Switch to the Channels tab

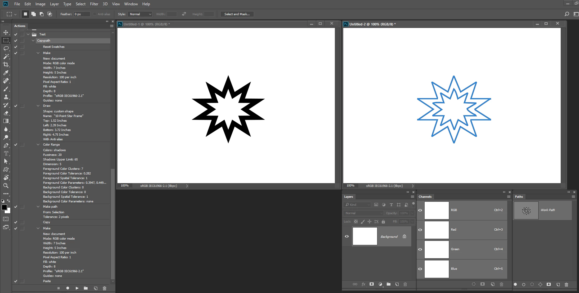tap(425, 197)
